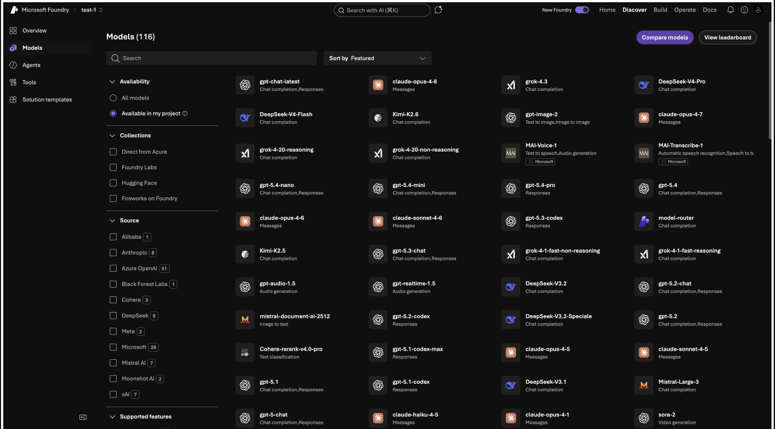Image resolution: width=775 pixels, height=429 pixels.
Task: Switch to the Build tab
Action: (x=660, y=10)
